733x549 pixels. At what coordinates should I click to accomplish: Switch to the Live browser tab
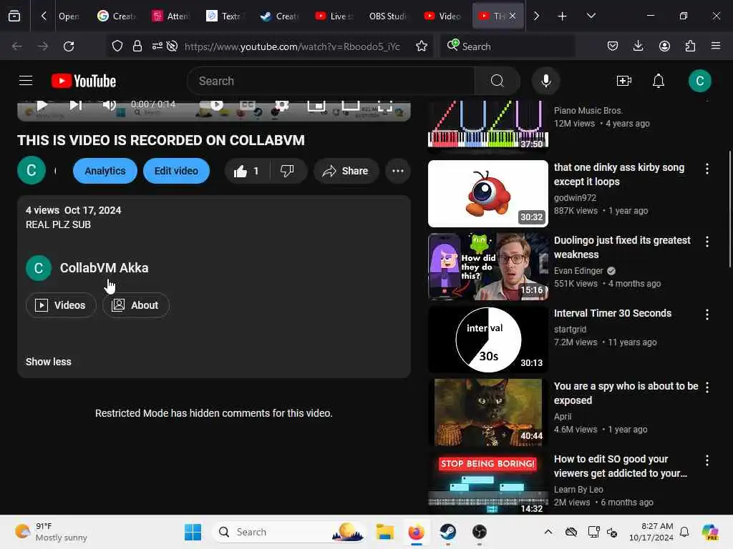[334, 16]
